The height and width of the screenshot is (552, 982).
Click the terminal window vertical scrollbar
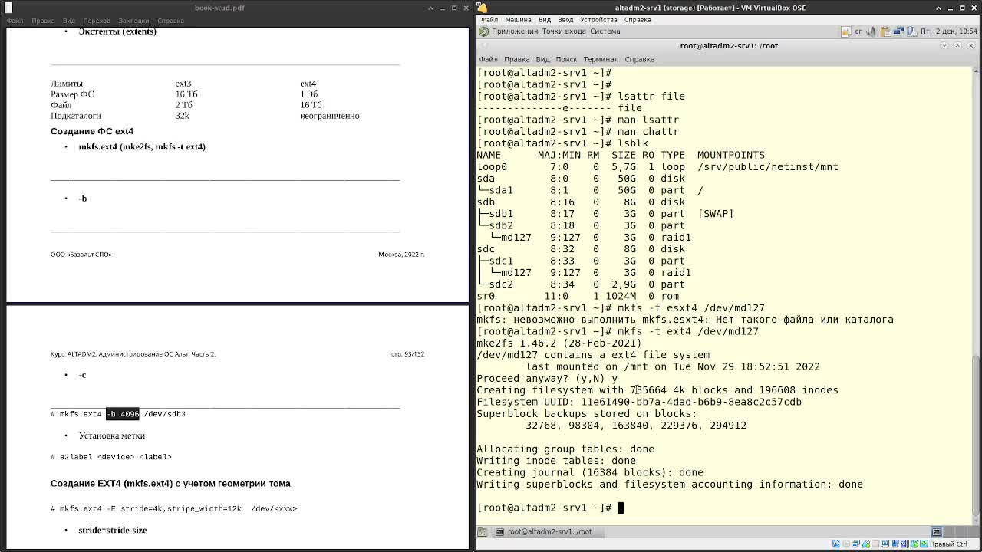tap(977, 295)
